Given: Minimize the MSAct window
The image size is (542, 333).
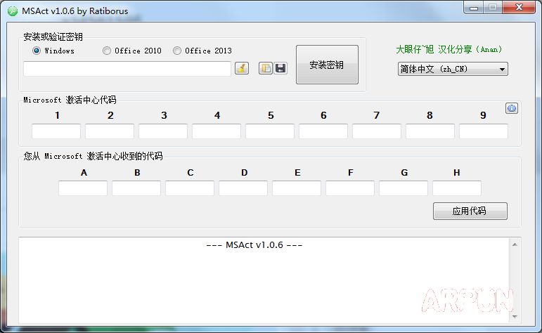Looking at the screenshot, I should 474,8.
